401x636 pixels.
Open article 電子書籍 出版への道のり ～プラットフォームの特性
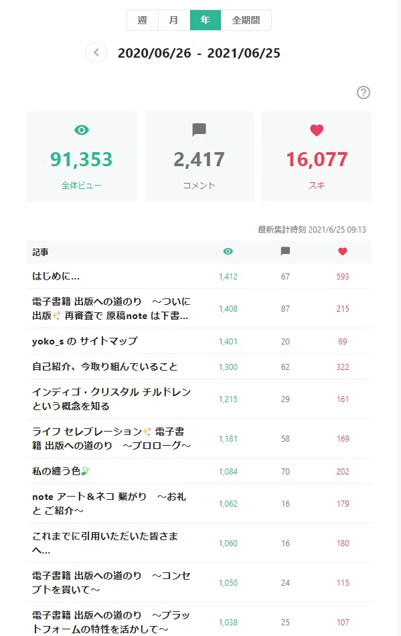tap(111, 622)
